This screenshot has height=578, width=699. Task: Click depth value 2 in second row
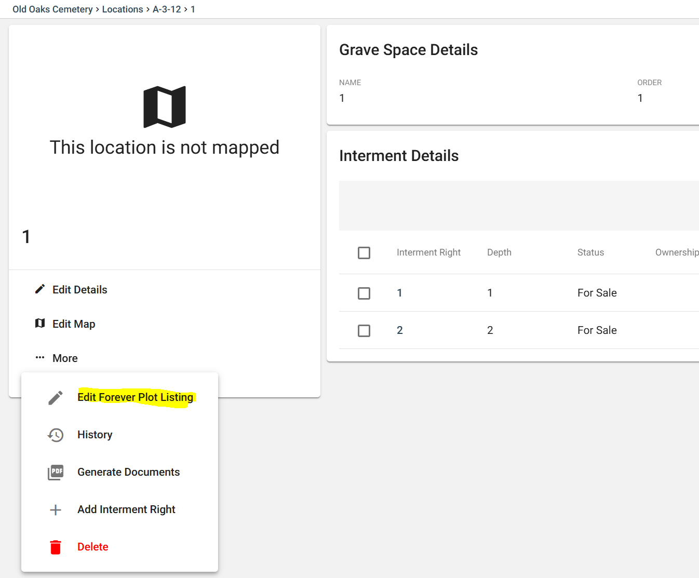click(x=490, y=330)
